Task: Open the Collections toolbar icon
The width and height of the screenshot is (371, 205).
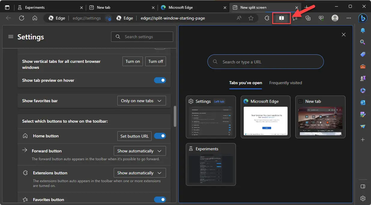Action: [x=308, y=18]
